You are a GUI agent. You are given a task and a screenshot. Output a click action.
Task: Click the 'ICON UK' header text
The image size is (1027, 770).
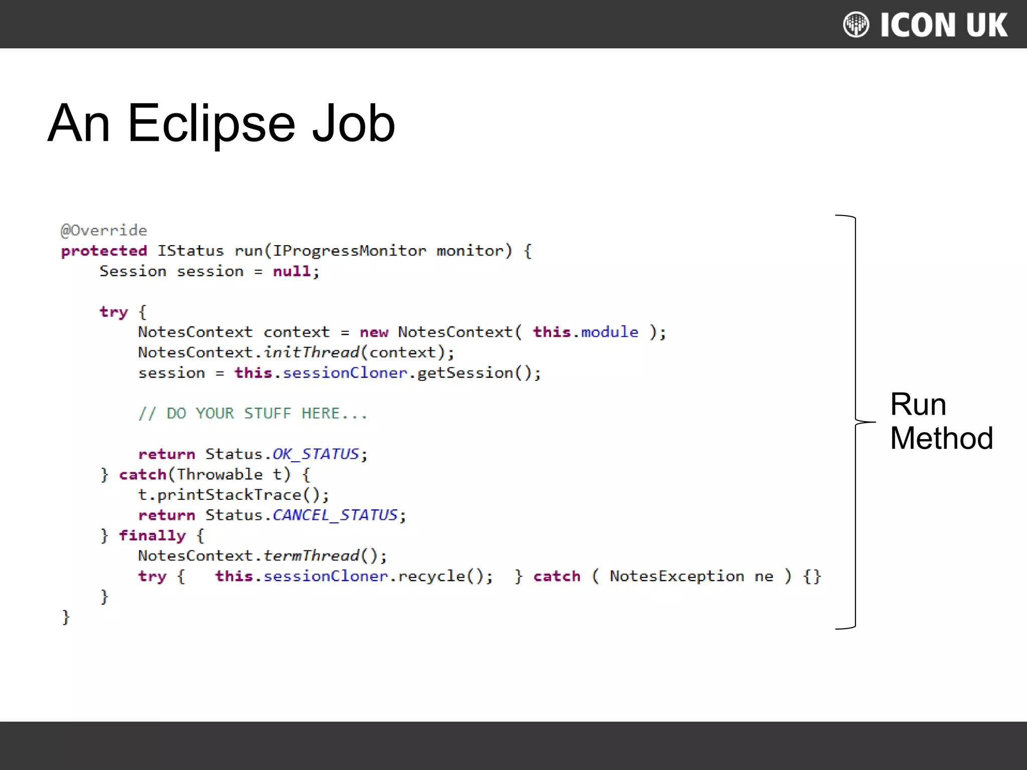pos(944,25)
